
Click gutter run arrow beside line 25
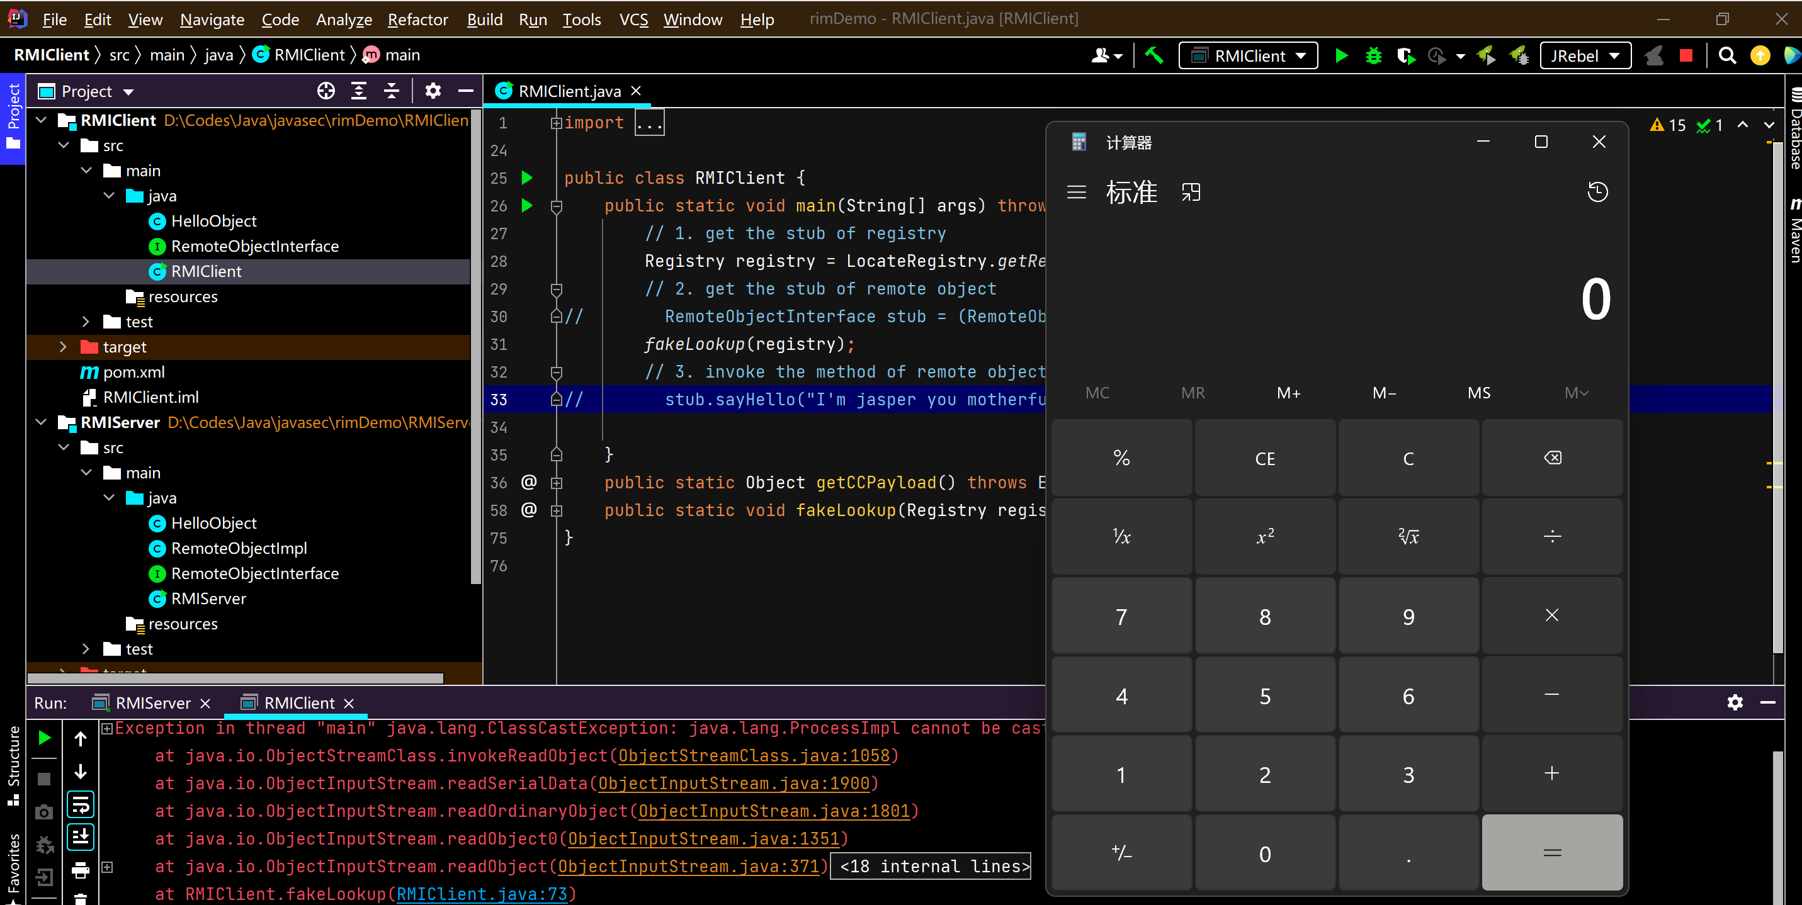[x=527, y=177]
